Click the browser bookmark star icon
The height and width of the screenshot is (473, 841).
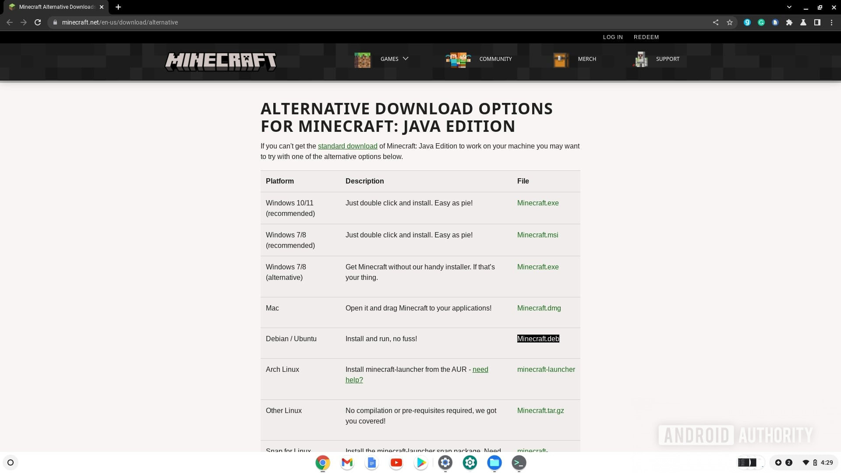coord(730,22)
